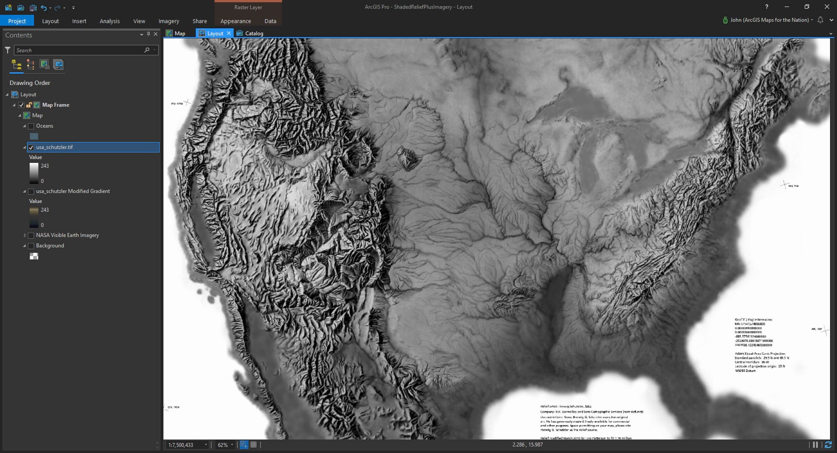Image resolution: width=837 pixels, height=453 pixels.
Task: Click the List By Drawing Order icon
Action: (x=17, y=65)
